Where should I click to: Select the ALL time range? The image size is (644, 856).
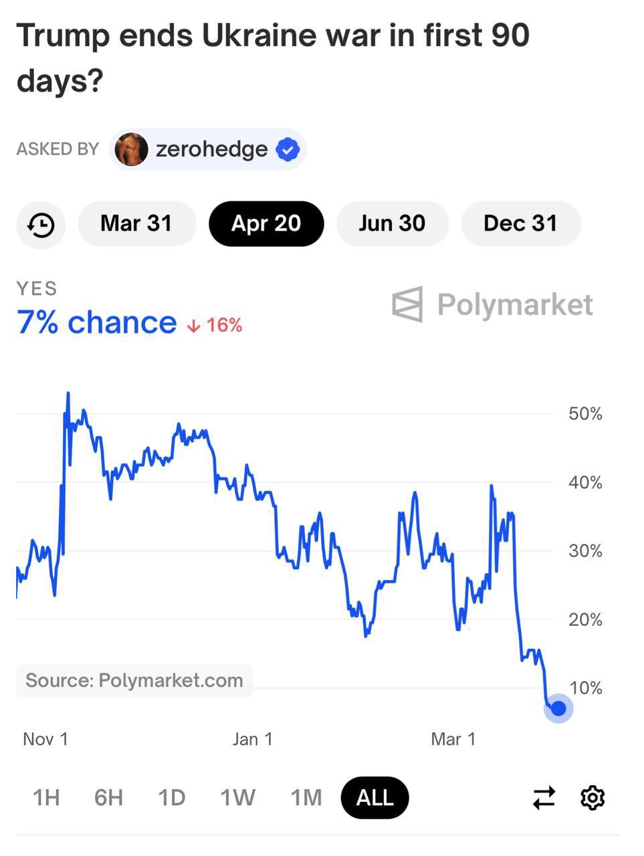374,798
